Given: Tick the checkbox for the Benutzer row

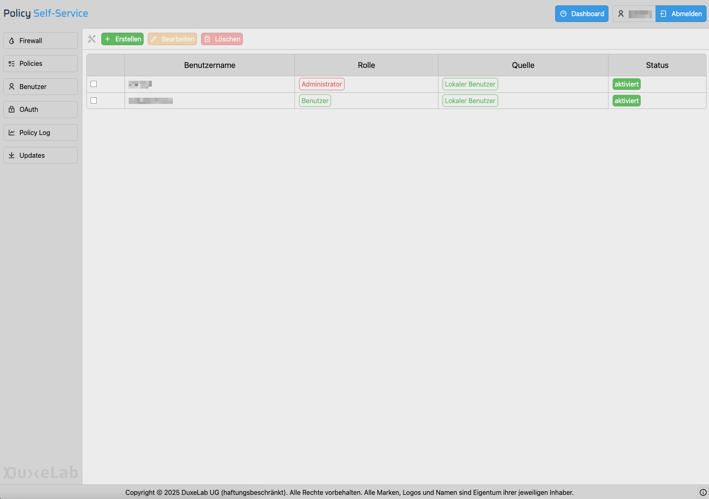Looking at the screenshot, I should [x=94, y=101].
